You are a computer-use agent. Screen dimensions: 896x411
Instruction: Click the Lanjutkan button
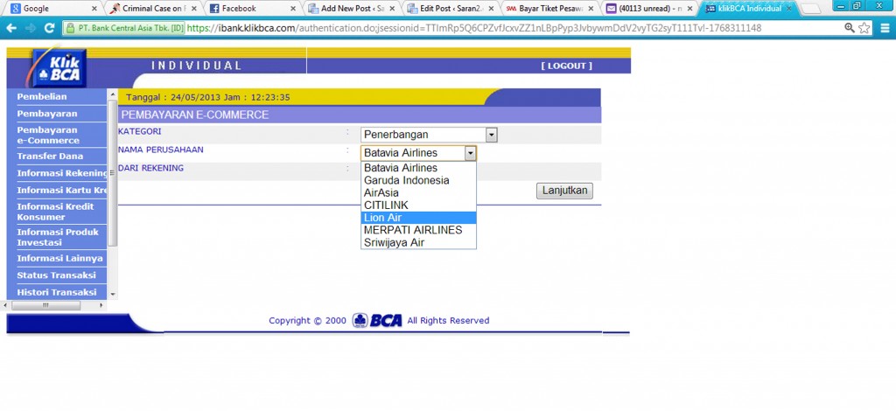click(564, 191)
